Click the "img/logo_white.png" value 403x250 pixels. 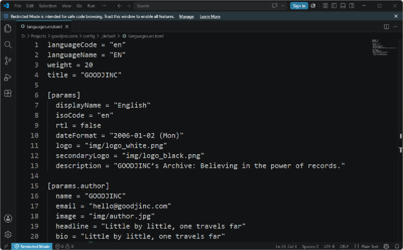(x=126, y=146)
